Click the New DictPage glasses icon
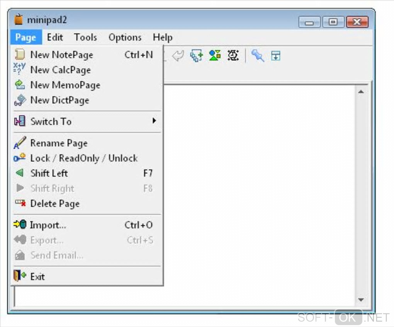 [20, 100]
